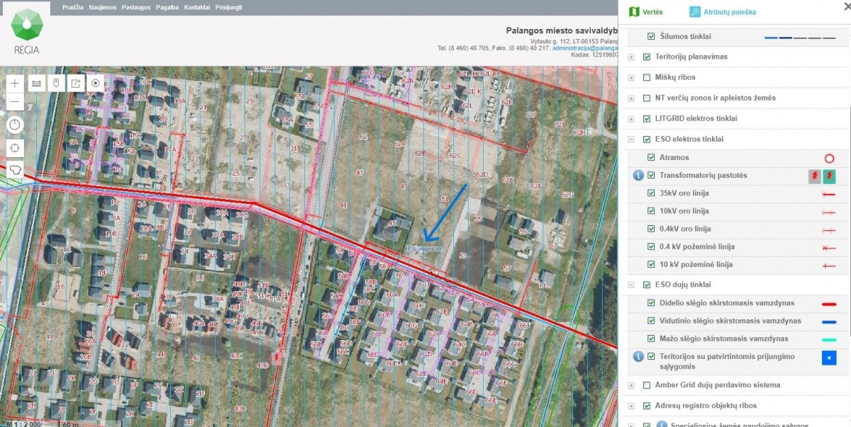The height and width of the screenshot is (427, 851).
Task: Enable the Miškų ribos layer checkbox
Action: [x=647, y=77]
